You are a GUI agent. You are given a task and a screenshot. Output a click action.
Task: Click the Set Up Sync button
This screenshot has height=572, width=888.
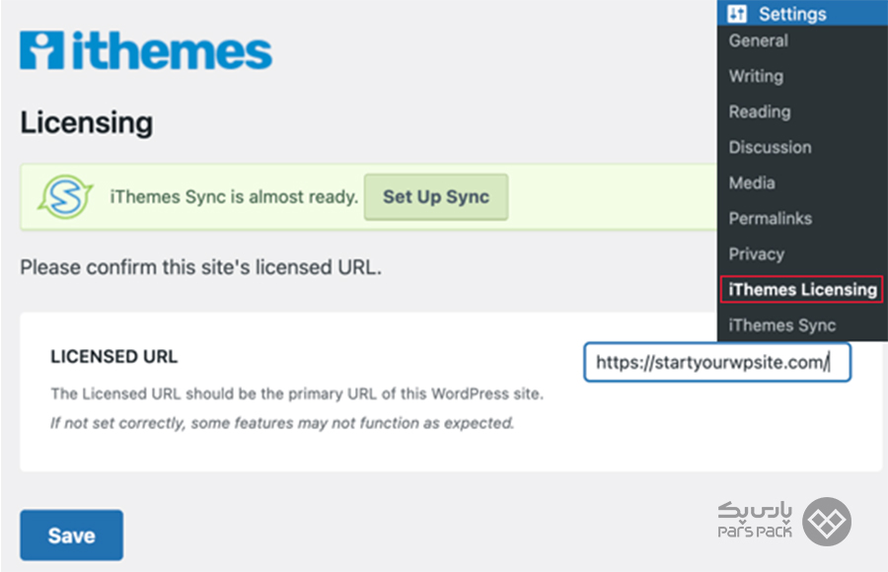pyautogui.click(x=436, y=197)
